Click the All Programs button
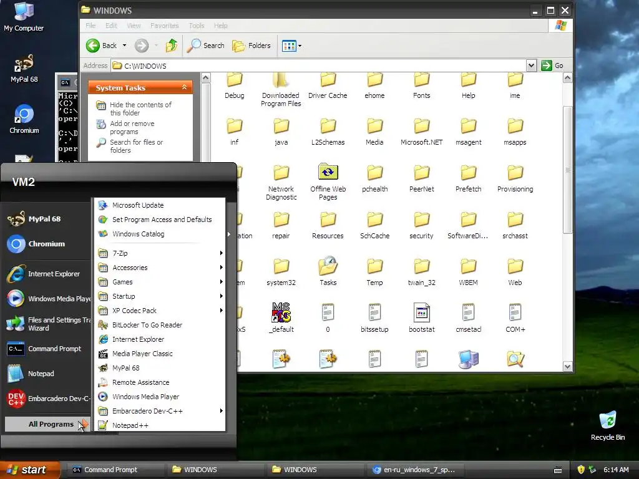 47,424
